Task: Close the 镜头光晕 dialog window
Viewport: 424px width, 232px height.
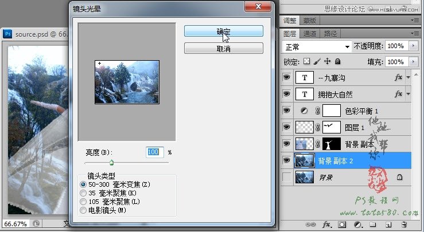Action: pos(258,6)
